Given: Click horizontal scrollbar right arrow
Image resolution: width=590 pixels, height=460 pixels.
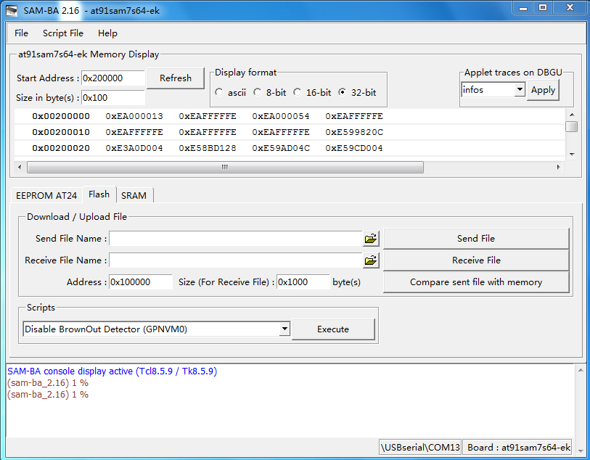Looking at the screenshot, I should pos(558,167).
